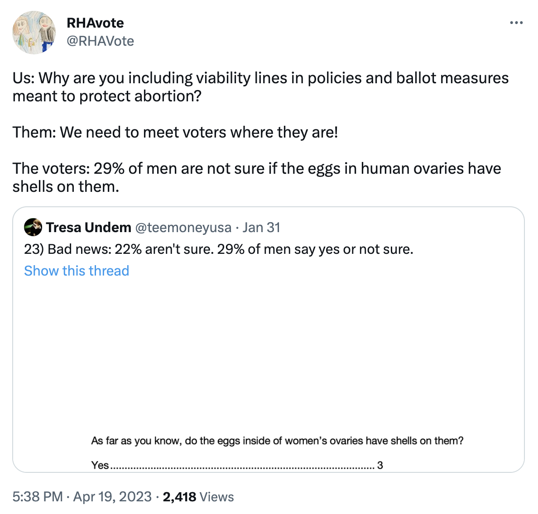This screenshot has width=538, height=514.
Task: Open the Jan 31 quoted tweet date
Action: [x=261, y=227]
